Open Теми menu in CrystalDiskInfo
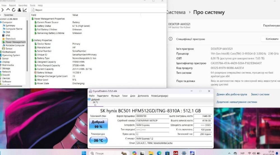This screenshot has height=155, width=280. pyautogui.click(x=125, y=96)
